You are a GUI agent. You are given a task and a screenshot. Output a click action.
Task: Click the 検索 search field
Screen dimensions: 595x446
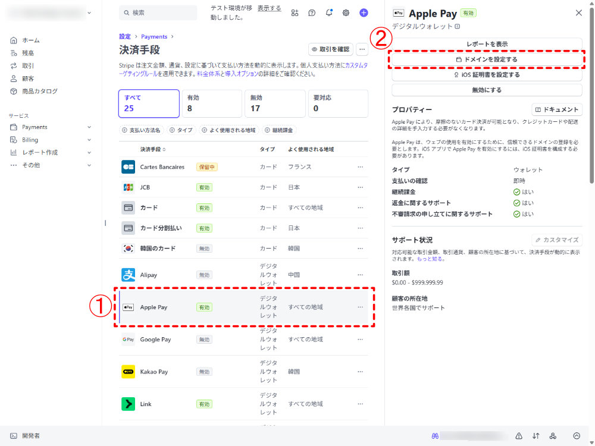tap(158, 12)
